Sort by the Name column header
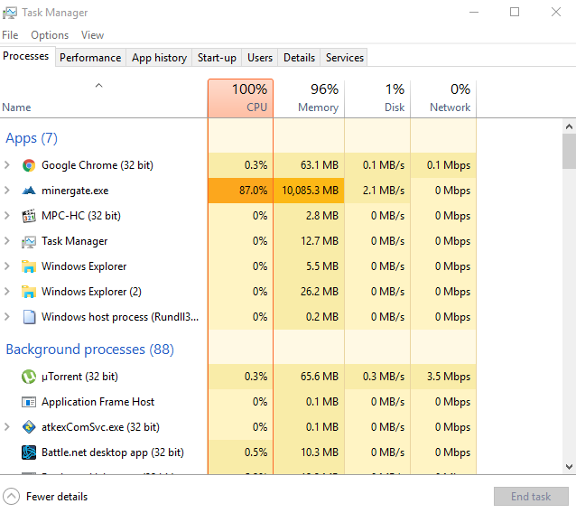 (104, 98)
